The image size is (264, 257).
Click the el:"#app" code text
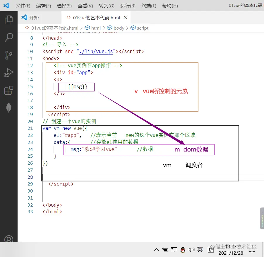tap(68, 135)
